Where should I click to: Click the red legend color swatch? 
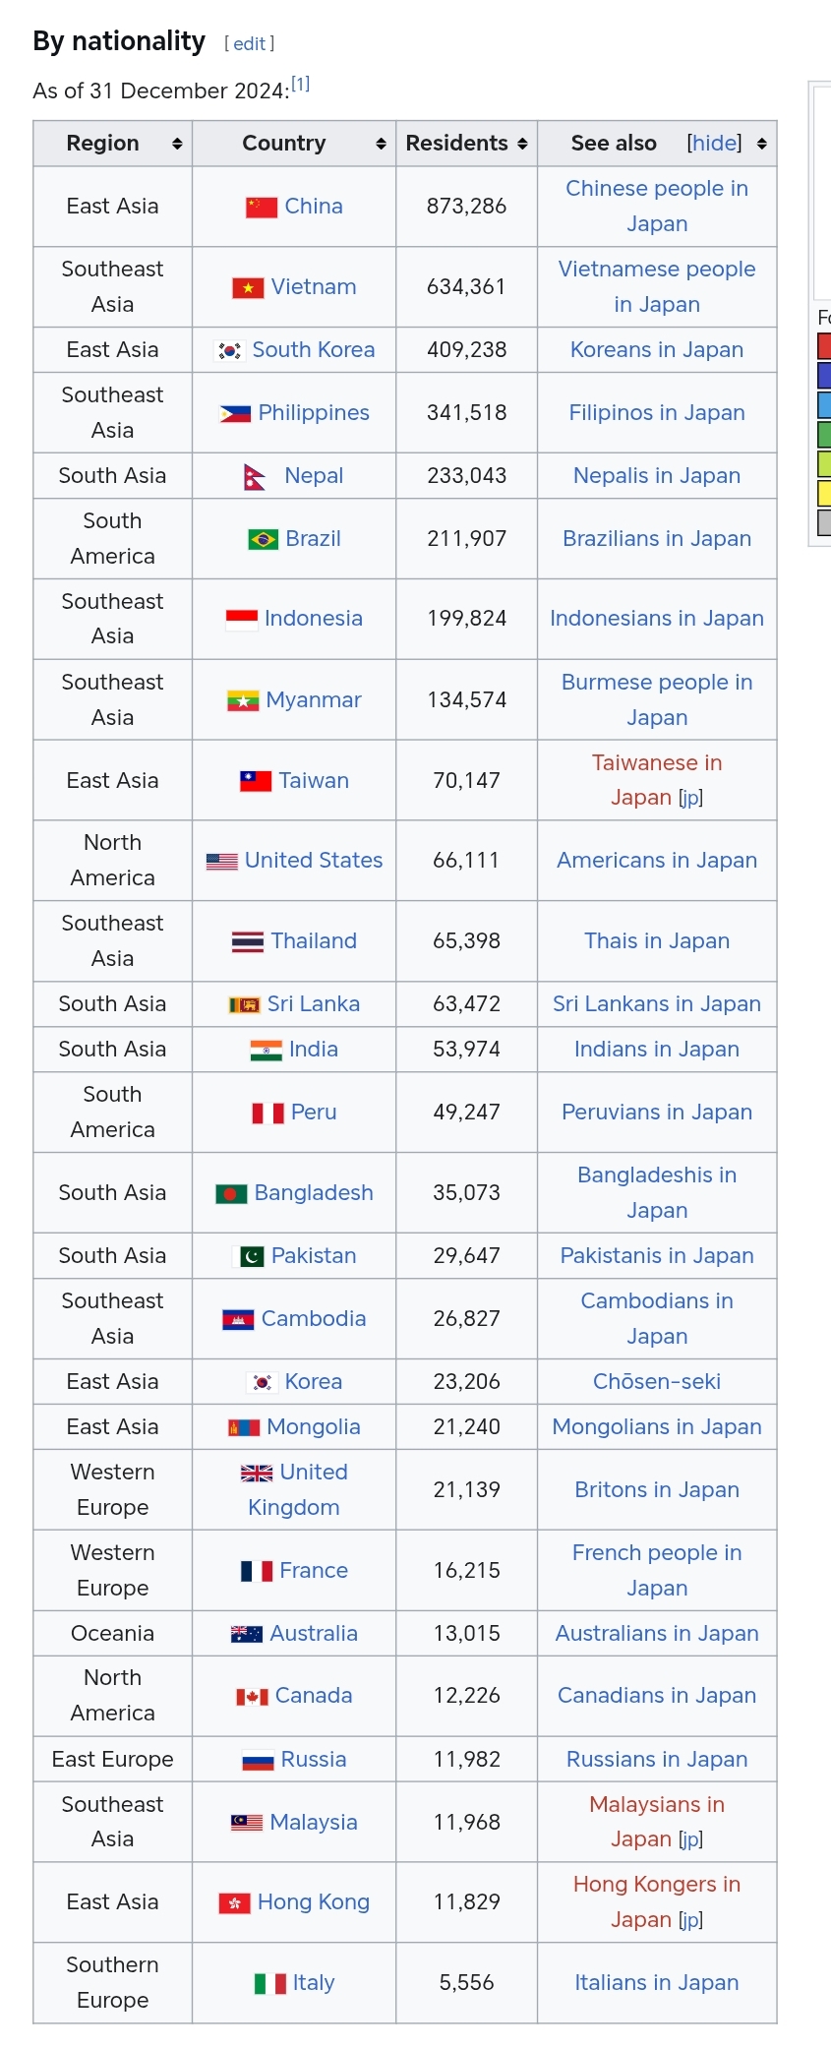point(824,345)
